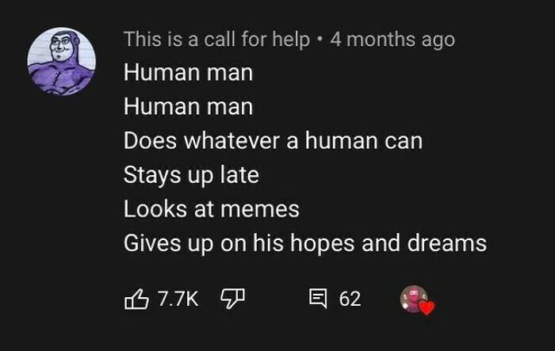The height and width of the screenshot is (351, 555).
Task: Click "Gives up on his hopes and dreams"
Action: (305, 243)
